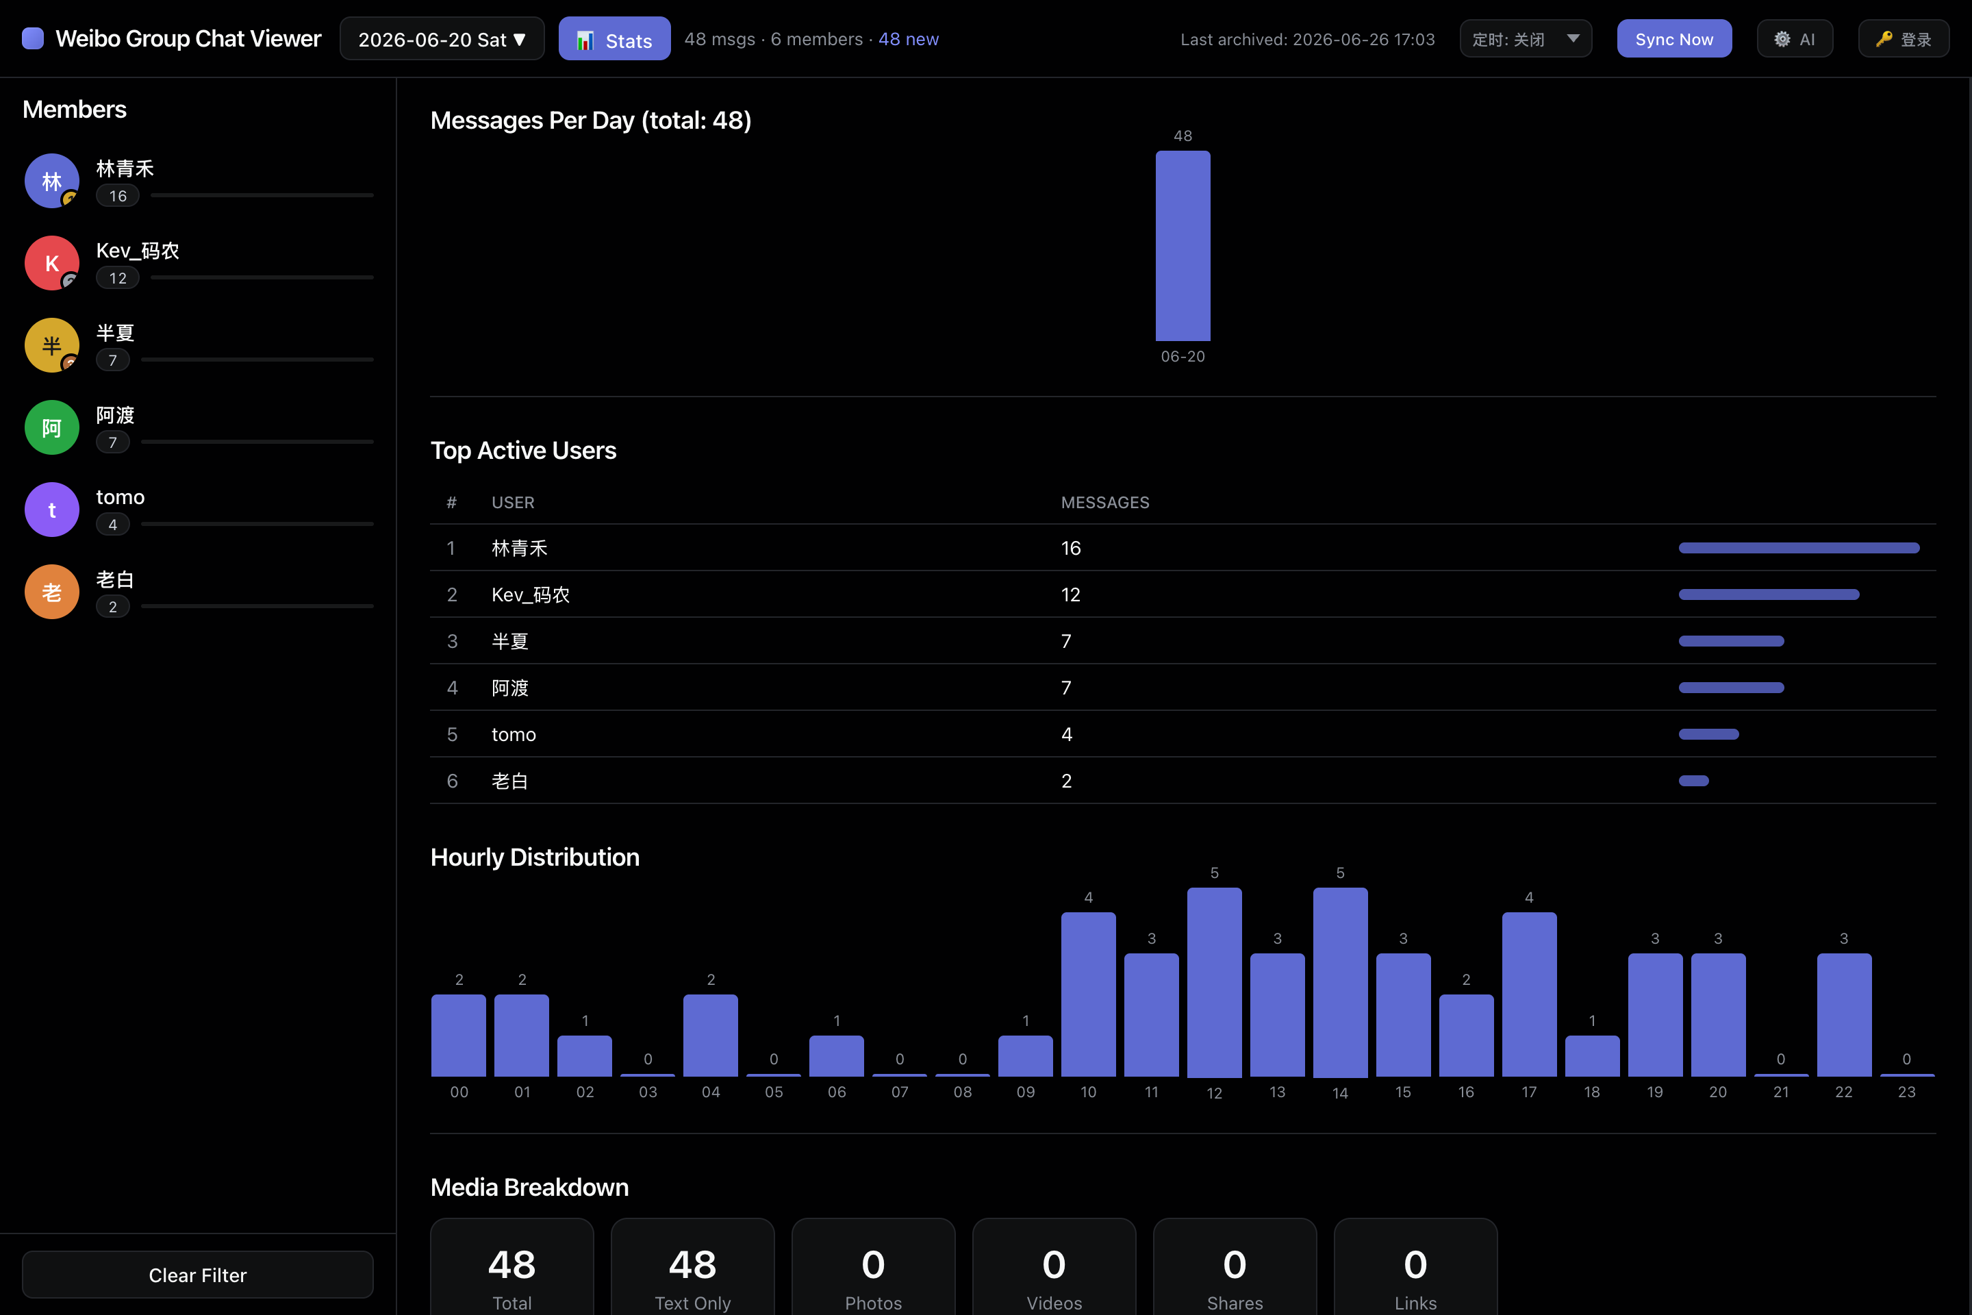
Task: Click the Shares media card
Action: [x=1234, y=1267]
